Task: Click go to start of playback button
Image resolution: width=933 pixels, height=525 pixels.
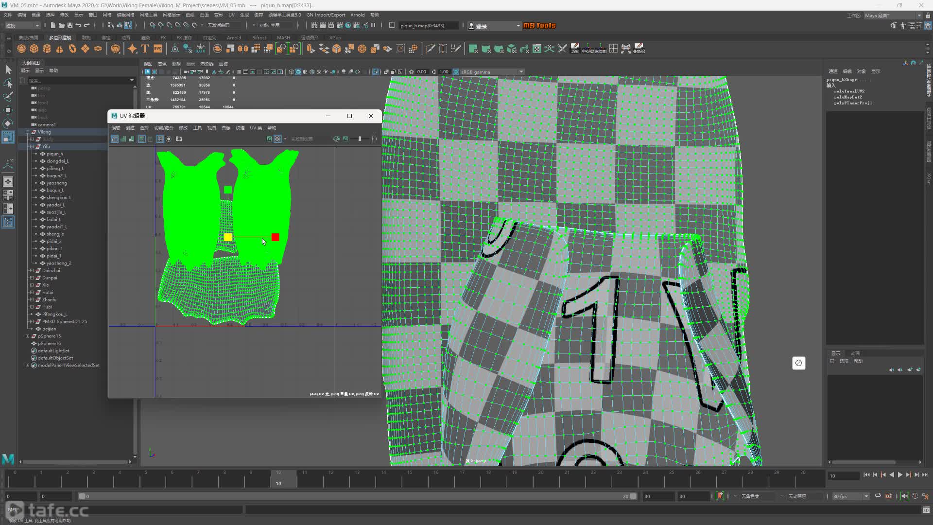Action: pos(866,475)
